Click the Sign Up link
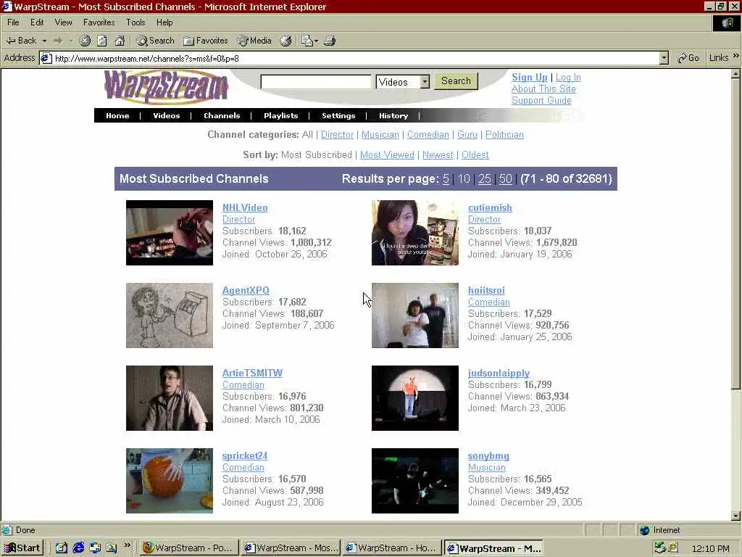 [529, 77]
